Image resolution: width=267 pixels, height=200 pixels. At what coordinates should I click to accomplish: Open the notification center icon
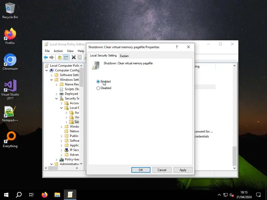click(258, 195)
